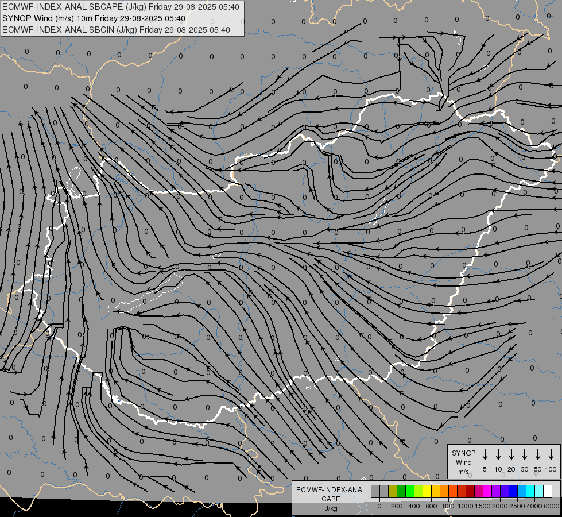
Task: Click the 2500 tick label on CAPE scale
Action: coord(517,506)
